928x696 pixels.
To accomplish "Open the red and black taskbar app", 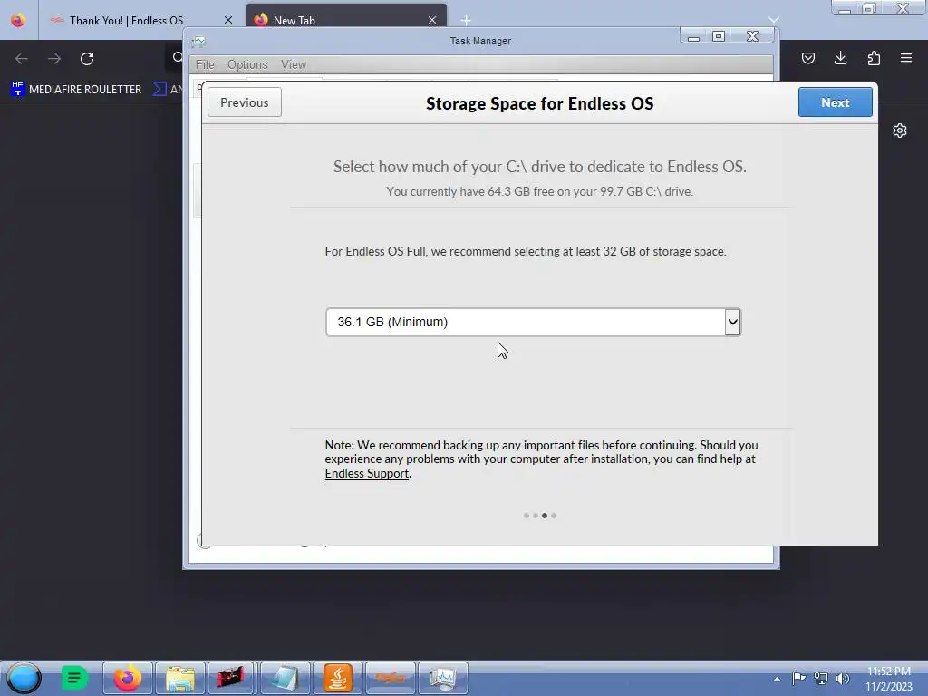I will [x=231, y=678].
